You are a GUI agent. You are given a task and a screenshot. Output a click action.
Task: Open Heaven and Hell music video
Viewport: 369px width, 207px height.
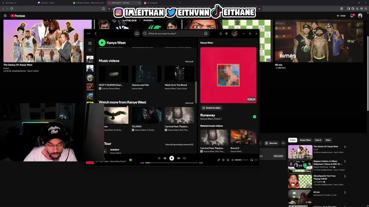[146, 74]
